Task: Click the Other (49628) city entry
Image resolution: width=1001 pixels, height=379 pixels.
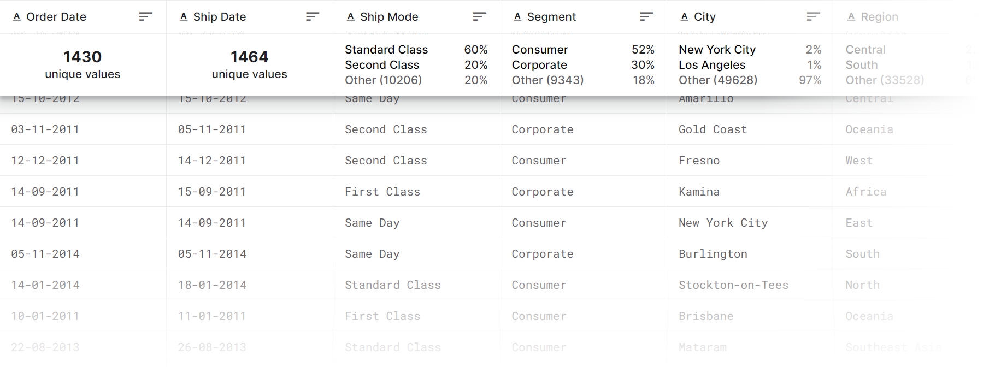Action: pos(717,80)
